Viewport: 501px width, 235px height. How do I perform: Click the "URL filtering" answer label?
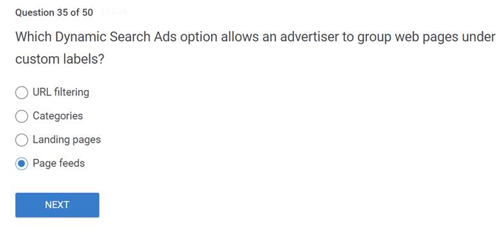coord(61,92)
